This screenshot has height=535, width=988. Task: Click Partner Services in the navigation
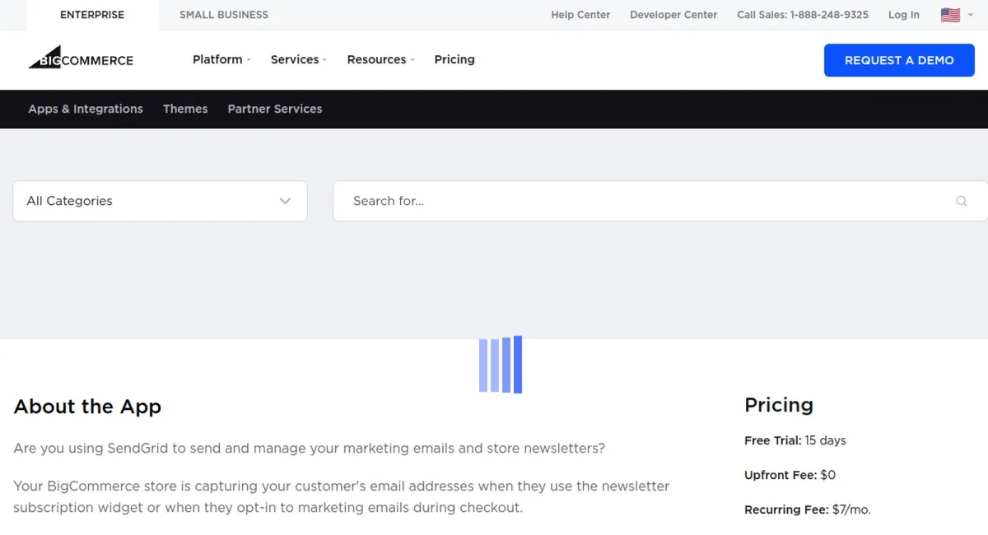275,108
